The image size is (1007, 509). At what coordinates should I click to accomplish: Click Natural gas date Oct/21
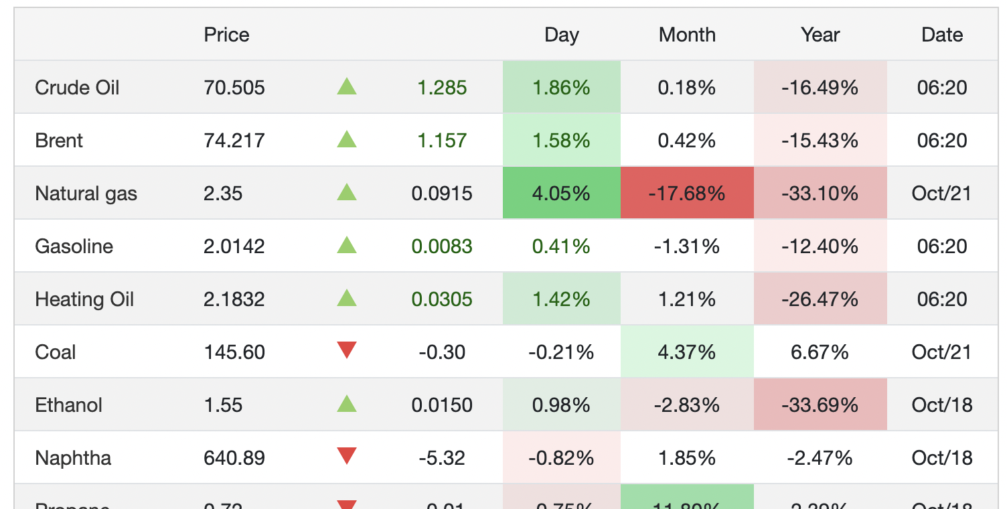pyautogui.click(x=942, y=194)
